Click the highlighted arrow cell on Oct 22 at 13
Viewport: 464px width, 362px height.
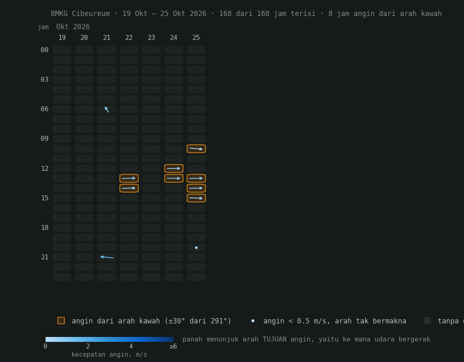coord(129,178)
